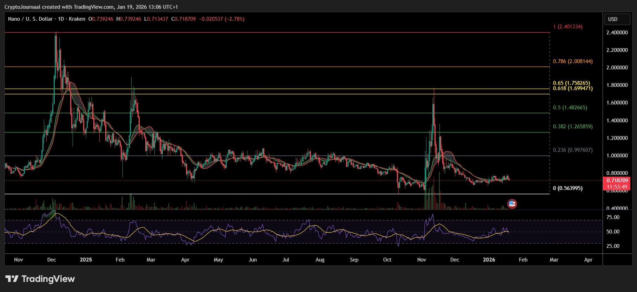Click the 2.400000 price scale label
This screenshot has width=637, height=292.
click(x=617, y=33)
